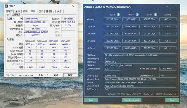
Task: Close the CPU-Z window
Action: point(73,6)
